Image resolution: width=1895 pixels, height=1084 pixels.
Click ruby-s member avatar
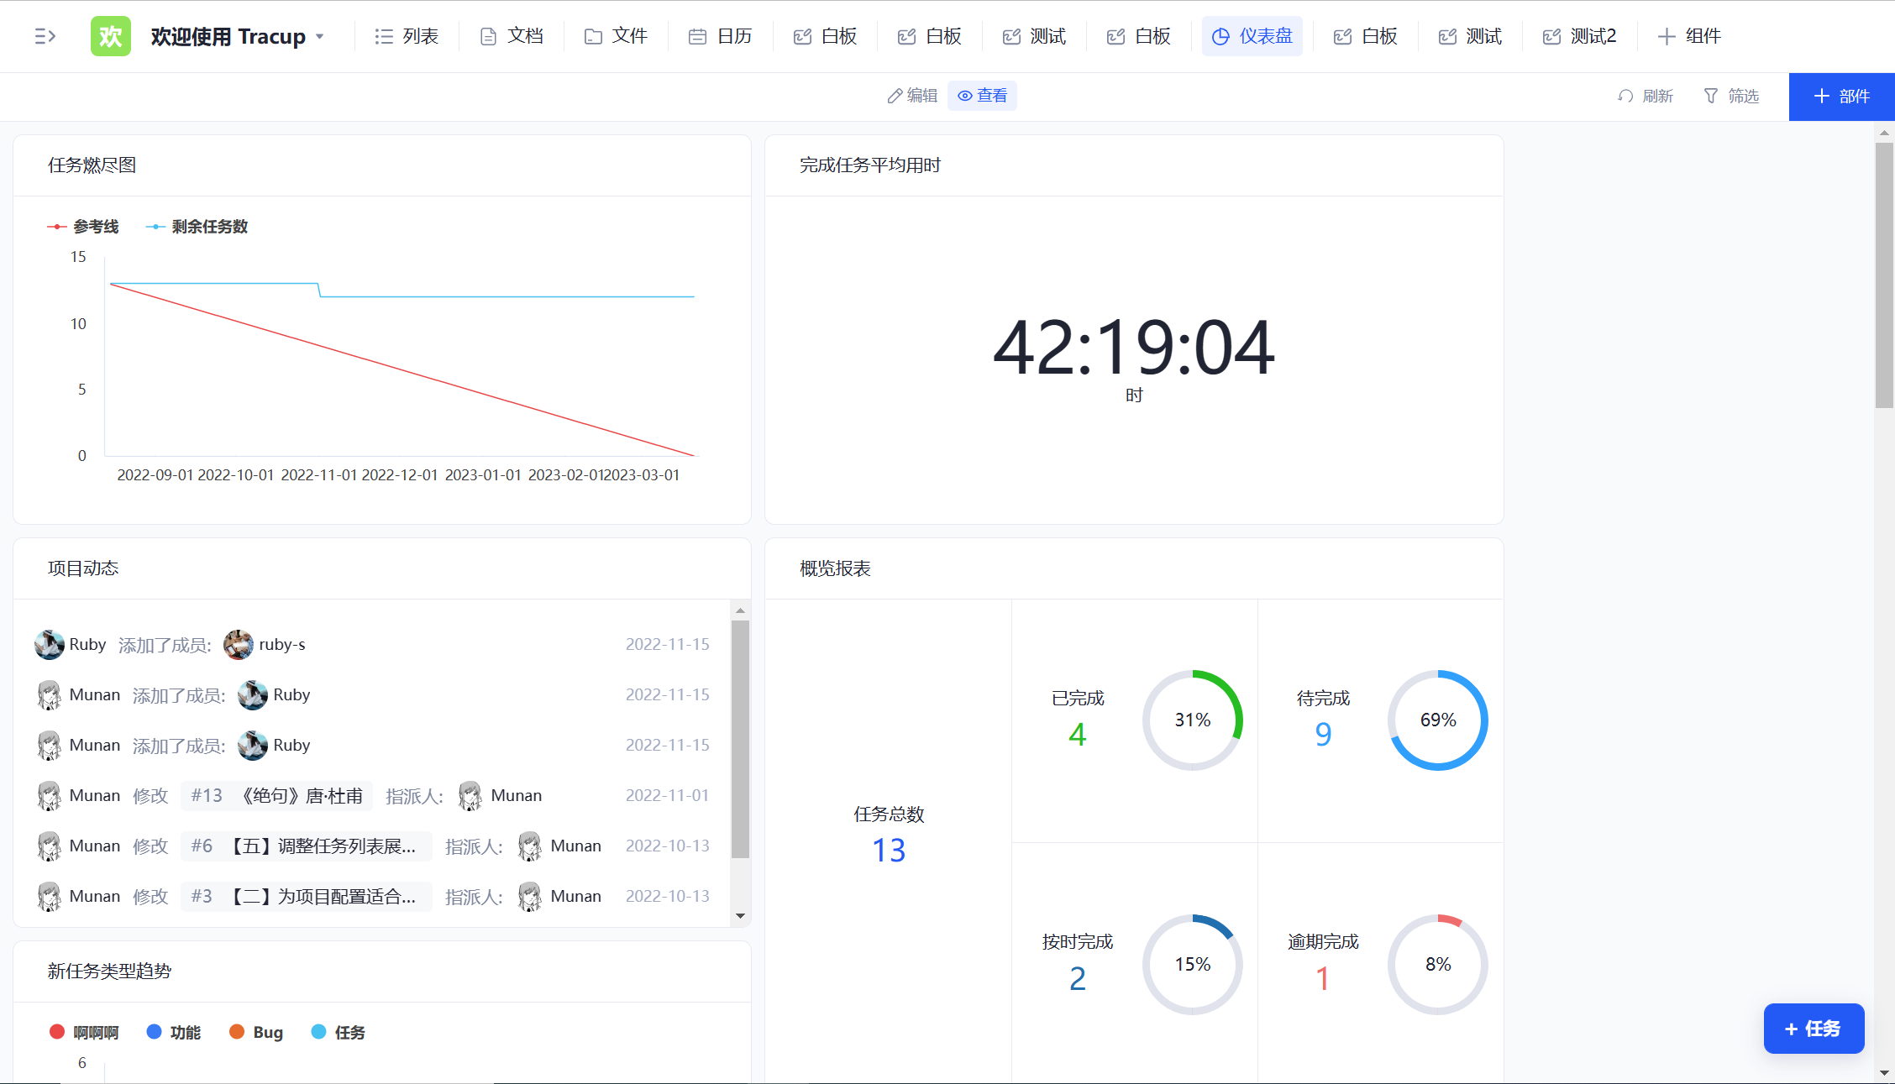click(239, 645)
